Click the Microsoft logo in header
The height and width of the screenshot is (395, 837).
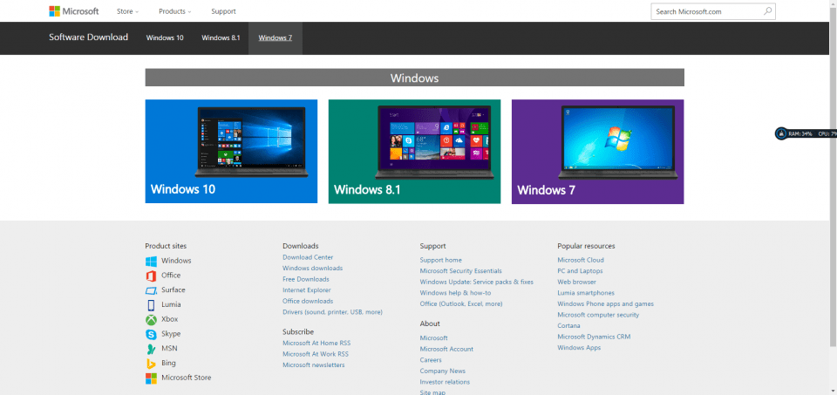click(x=73, y=11)
